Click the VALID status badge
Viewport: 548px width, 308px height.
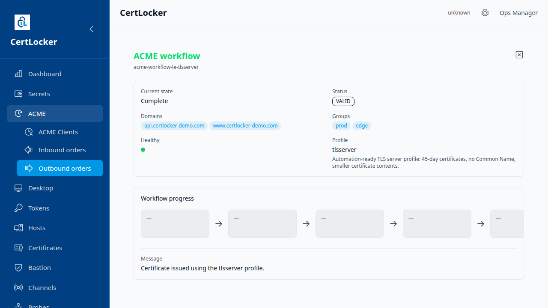tap(343, 101)
